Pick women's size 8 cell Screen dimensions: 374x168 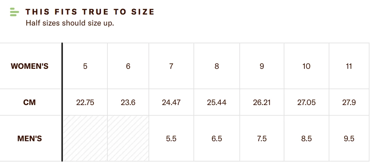click(x=217, y=66)
